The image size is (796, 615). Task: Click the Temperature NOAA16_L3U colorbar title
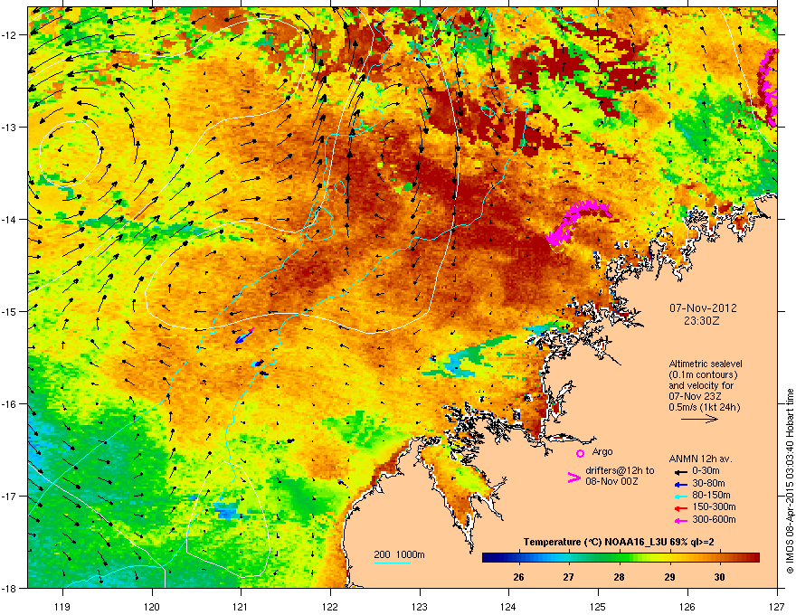coord(619,542)
